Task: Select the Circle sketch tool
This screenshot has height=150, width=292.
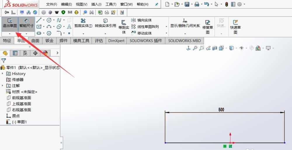Action: click(x=49, y=20)
